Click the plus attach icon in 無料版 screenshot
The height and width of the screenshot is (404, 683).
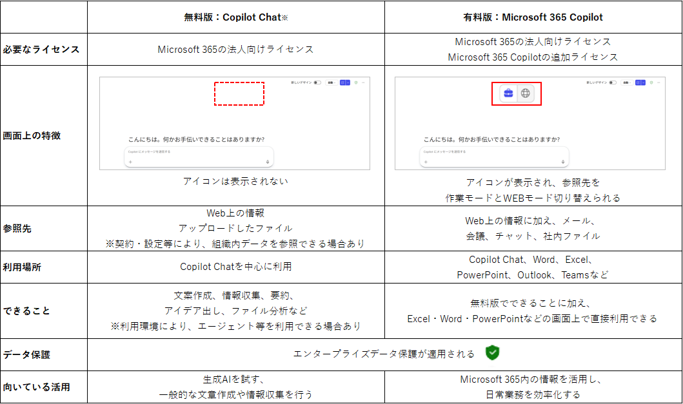click(x=130, y=162)
